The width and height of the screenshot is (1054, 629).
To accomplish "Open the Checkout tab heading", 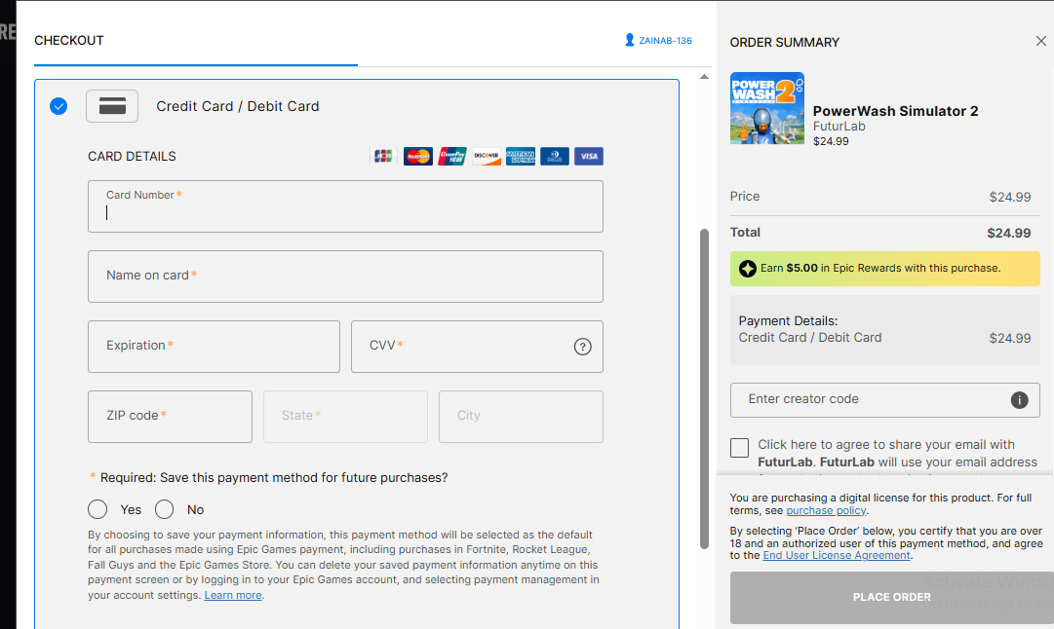I will pyautogui.click(x=69, y=41).
